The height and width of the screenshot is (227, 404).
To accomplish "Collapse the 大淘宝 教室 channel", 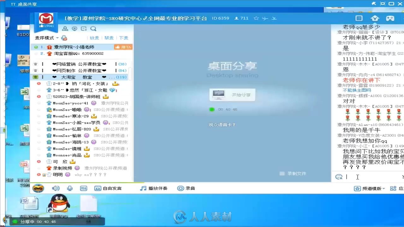I will click(x=80, y=77).
